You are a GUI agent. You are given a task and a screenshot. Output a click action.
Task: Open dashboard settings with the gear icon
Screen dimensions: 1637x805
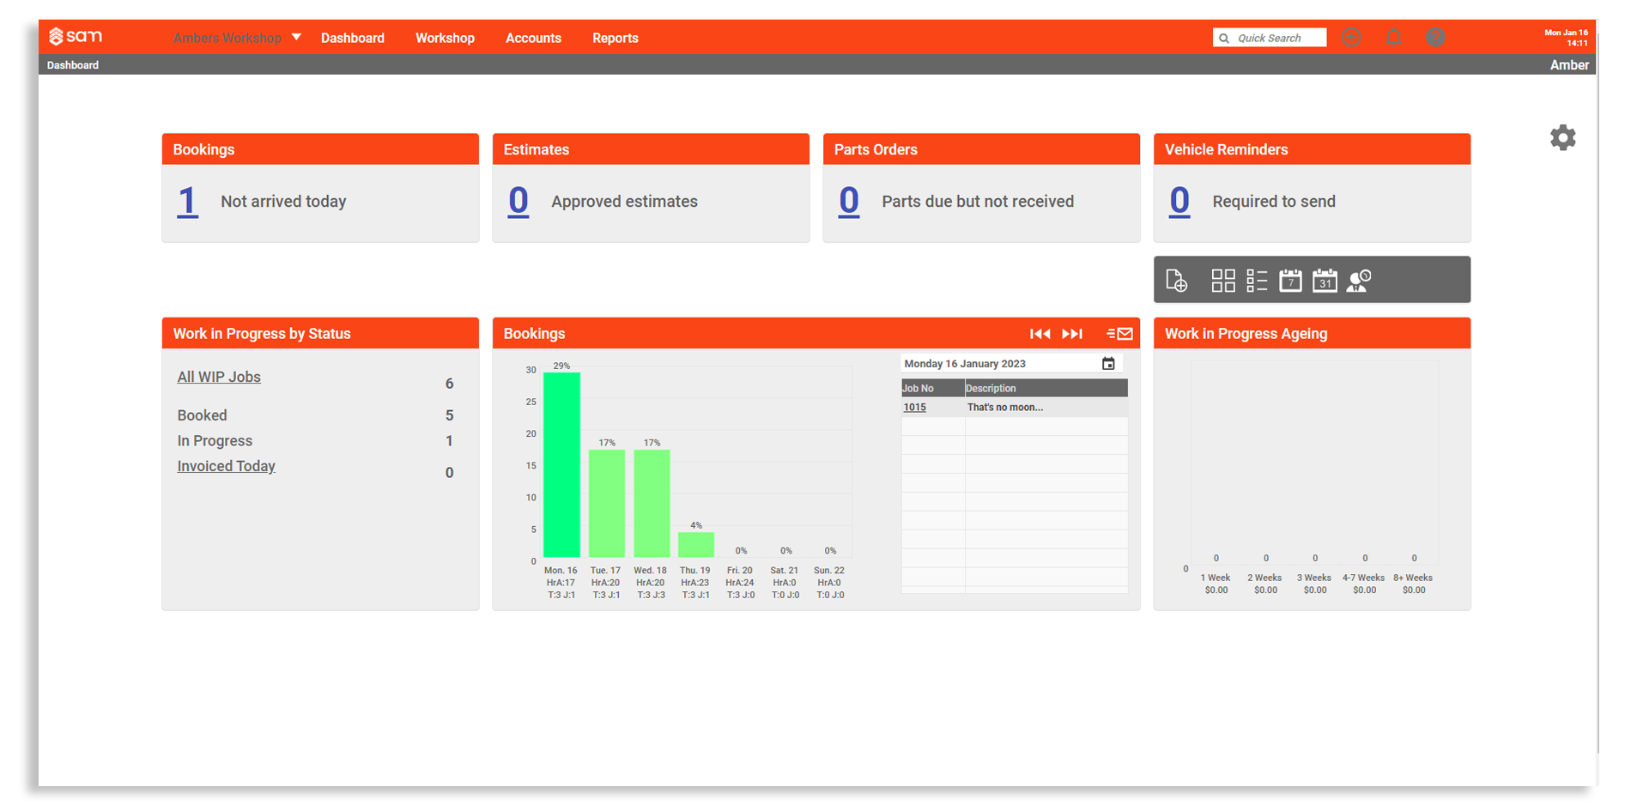pos(1562,137)
